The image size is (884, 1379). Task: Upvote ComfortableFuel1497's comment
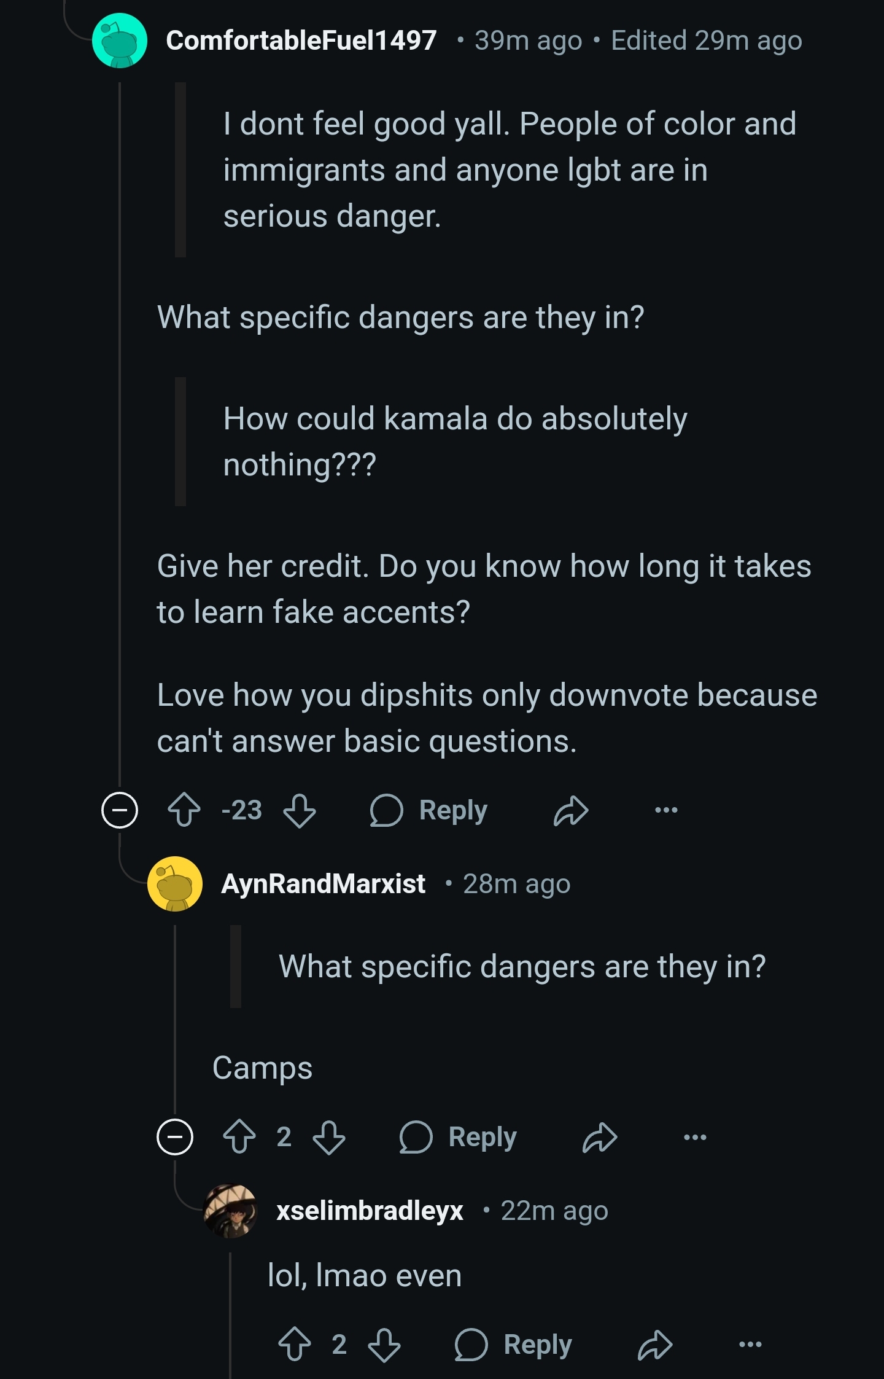coord(184,810)
